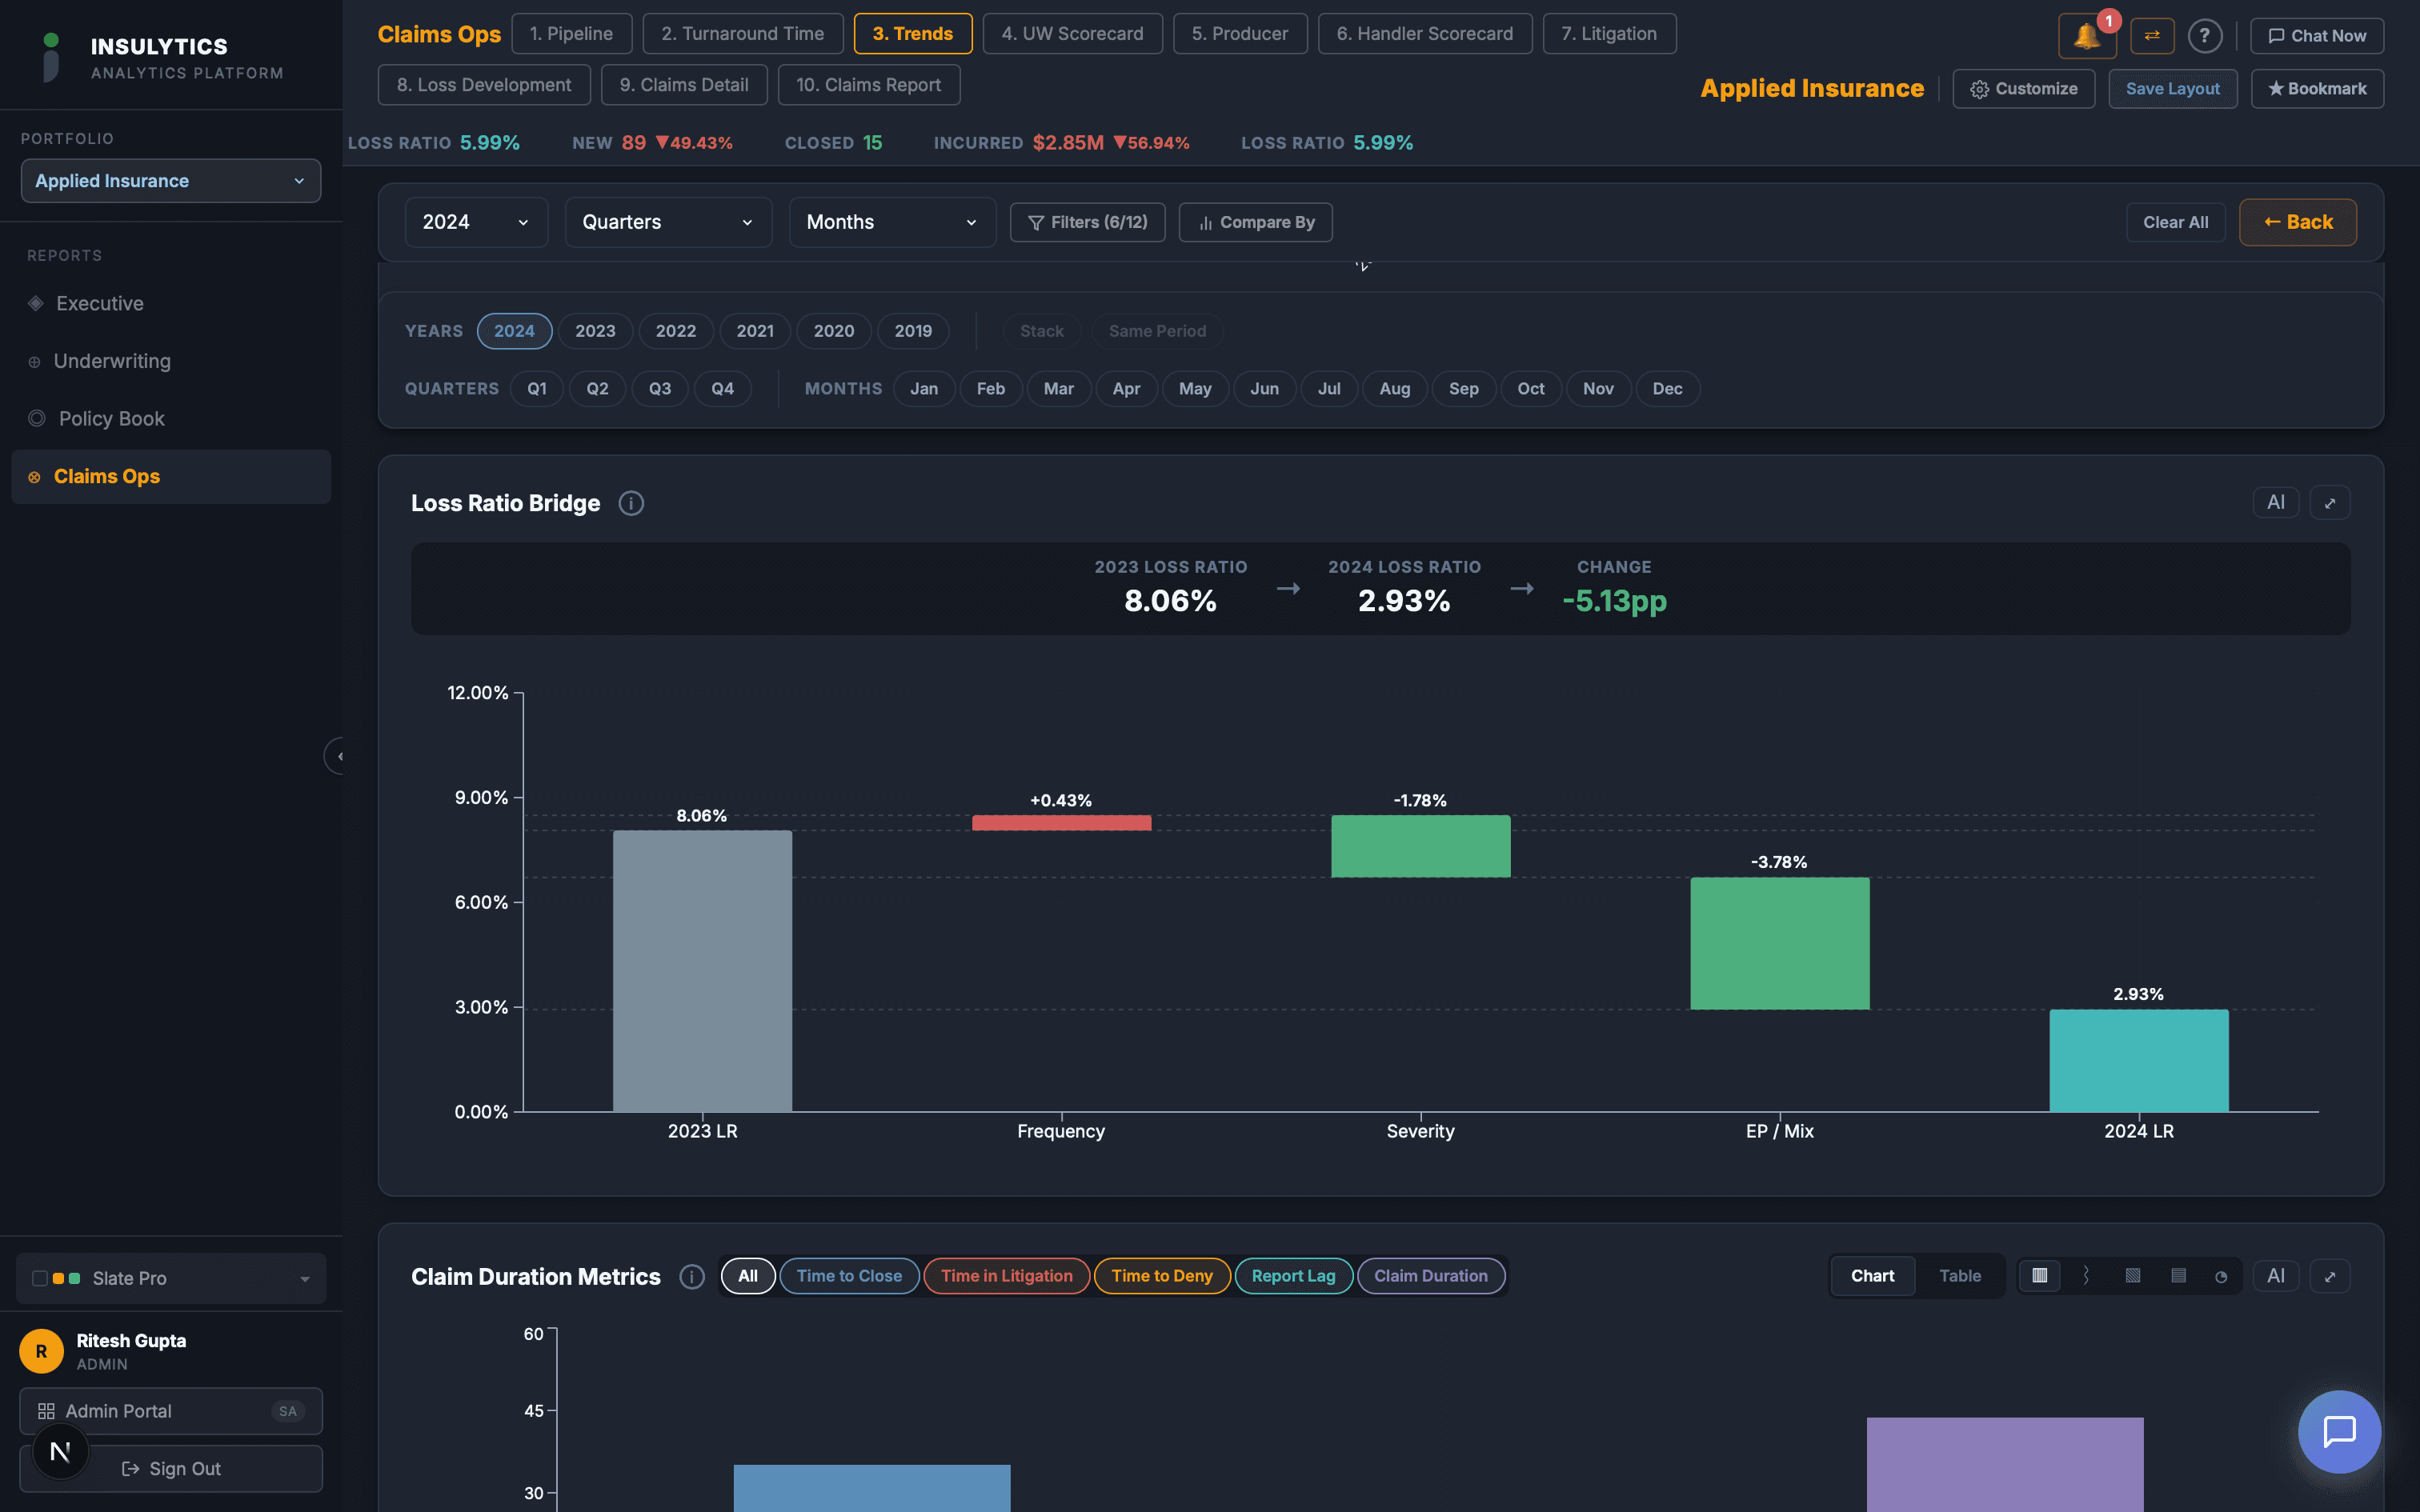
Task: Open the floating chat bubble
Action: 2339,1431
